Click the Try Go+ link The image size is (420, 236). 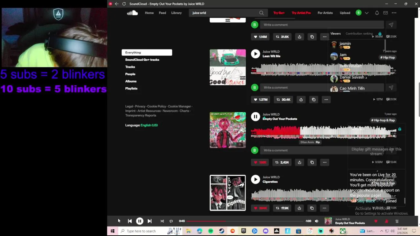coord(279,13)
